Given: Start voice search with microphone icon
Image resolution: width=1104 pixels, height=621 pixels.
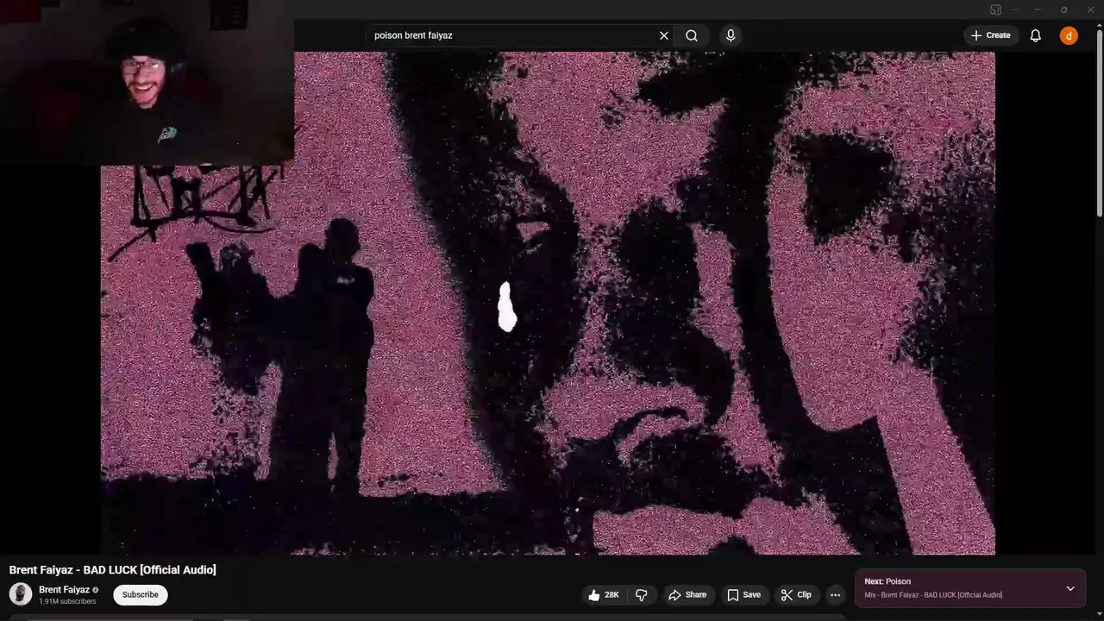Looking at the screenshot, I should click(x=731, y=35).
